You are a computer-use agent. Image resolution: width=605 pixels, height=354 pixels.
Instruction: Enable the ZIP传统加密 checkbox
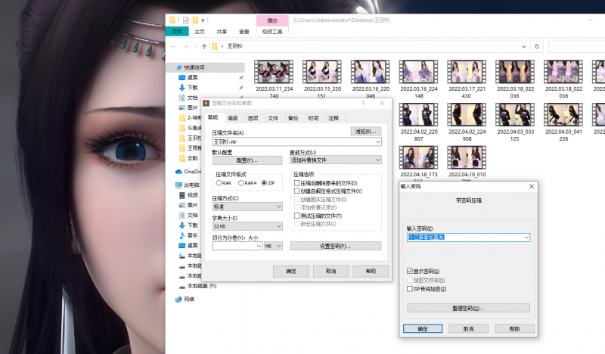pyautogui.click(x=410, y=289)
